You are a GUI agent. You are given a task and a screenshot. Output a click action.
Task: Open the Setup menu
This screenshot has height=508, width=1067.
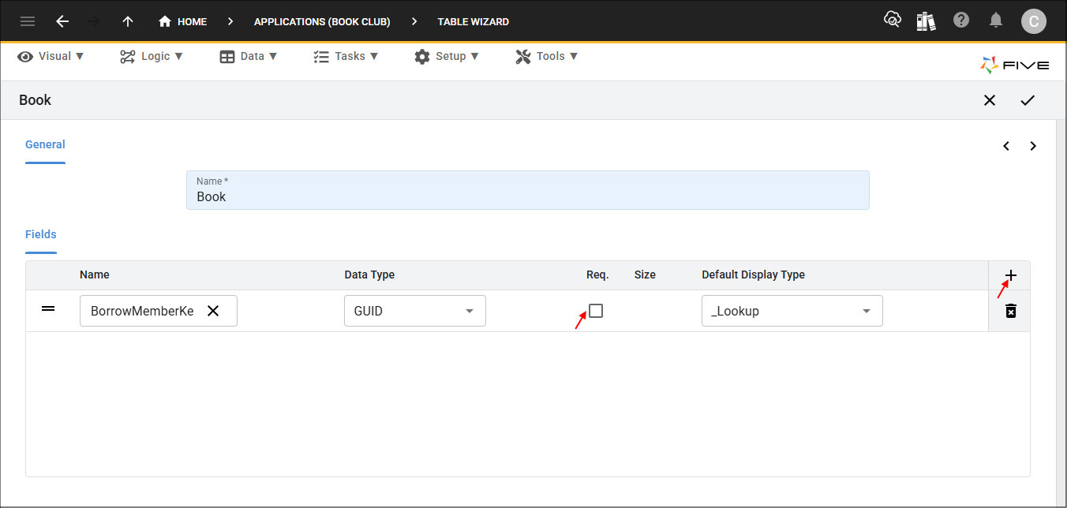[447, 56]
